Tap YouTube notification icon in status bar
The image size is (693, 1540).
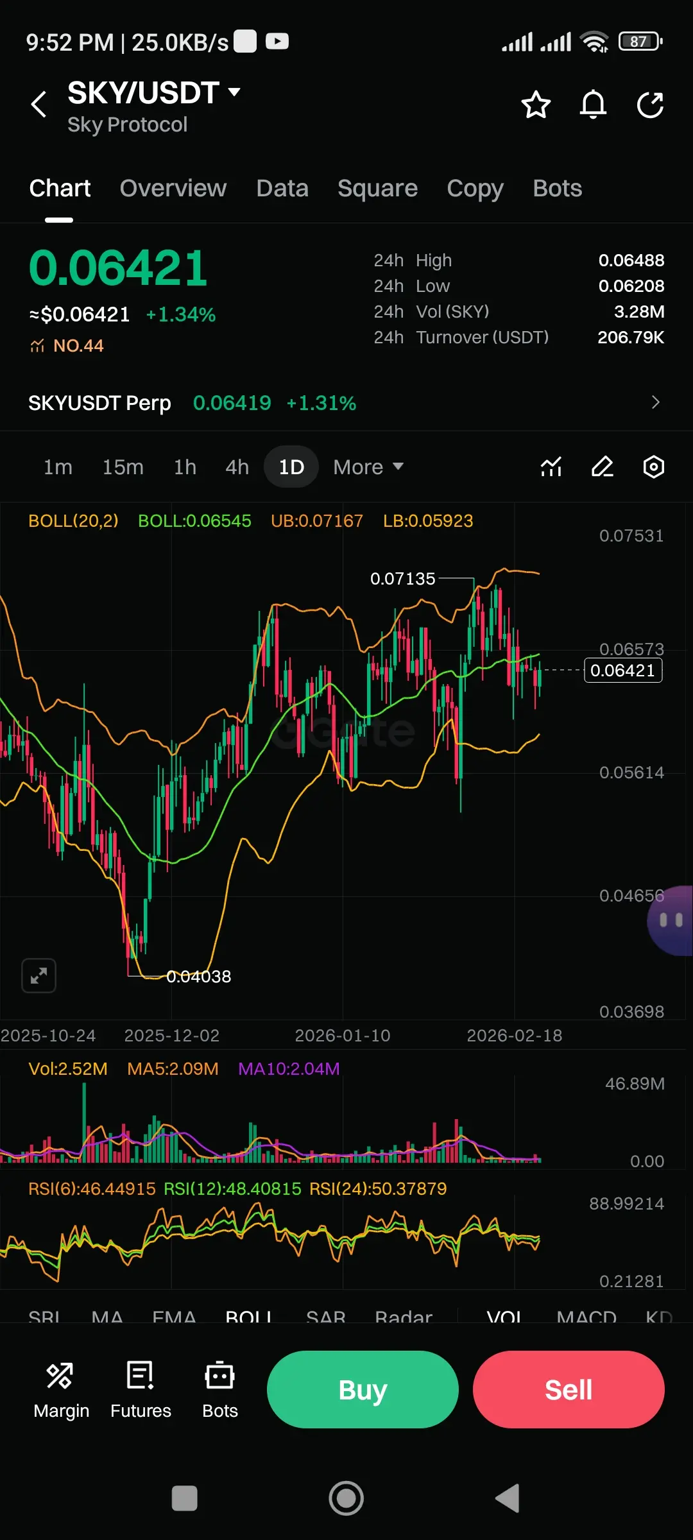tap(277, 42)
